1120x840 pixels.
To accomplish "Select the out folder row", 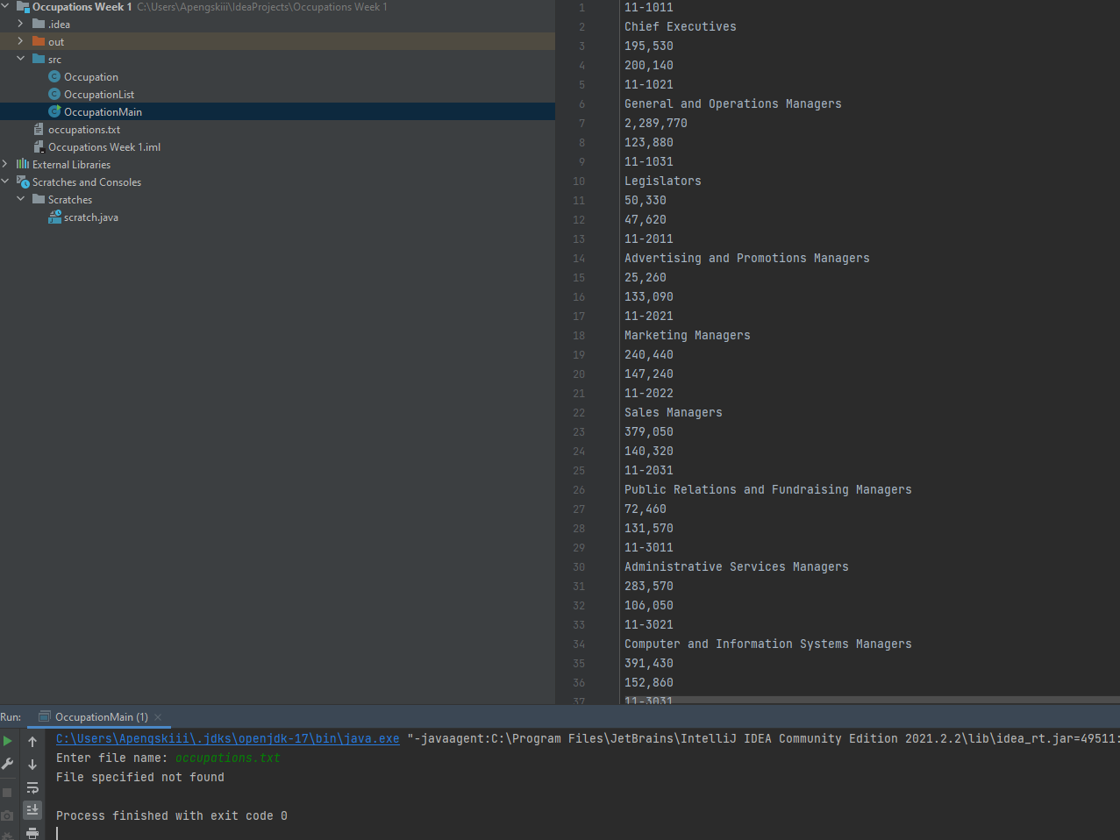I will click(277, 41).
